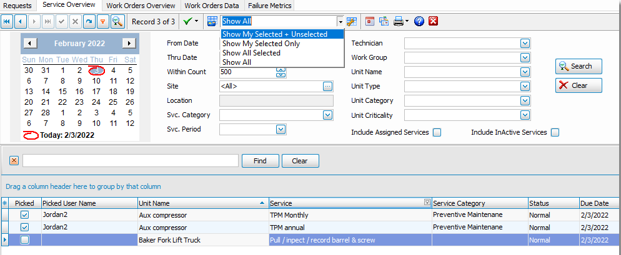Open dropdown arrow beside green checkmark
Screen dimensions: 621x255
pyautogui.click(x=197, y=21)
